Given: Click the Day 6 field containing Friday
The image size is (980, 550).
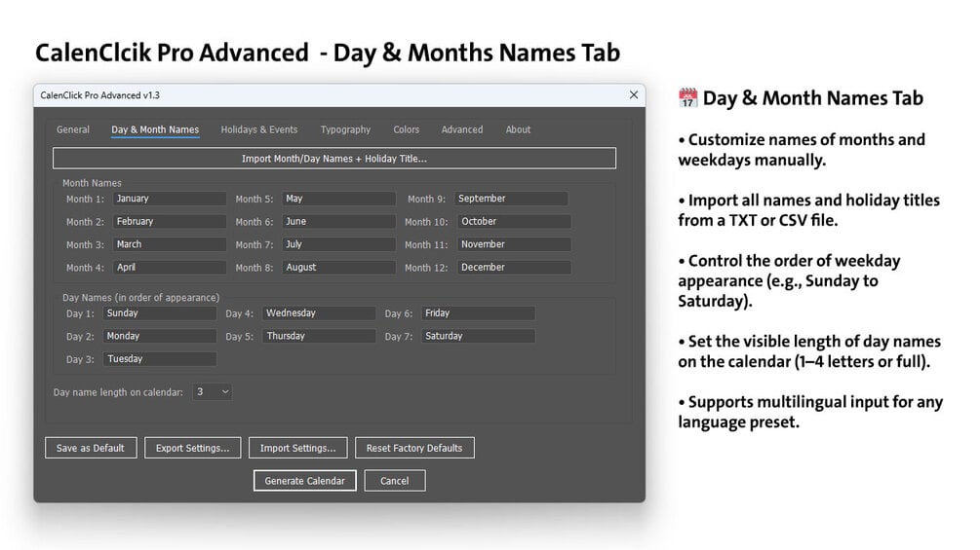Looking at the screenshot, I should point(478,313).
